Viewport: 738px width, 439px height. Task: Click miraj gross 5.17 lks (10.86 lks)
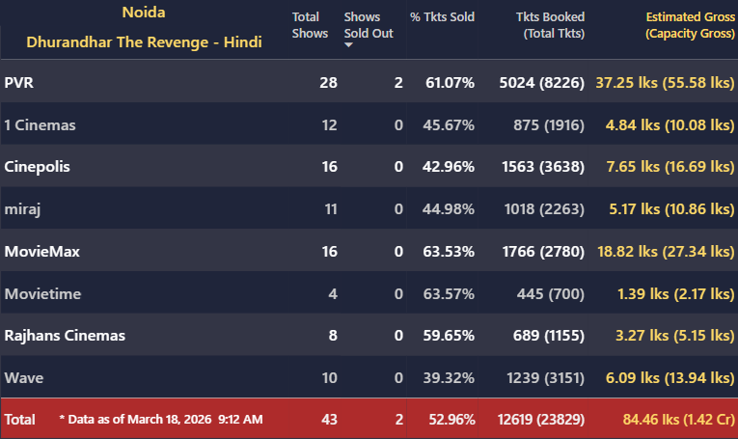(672, 209)
